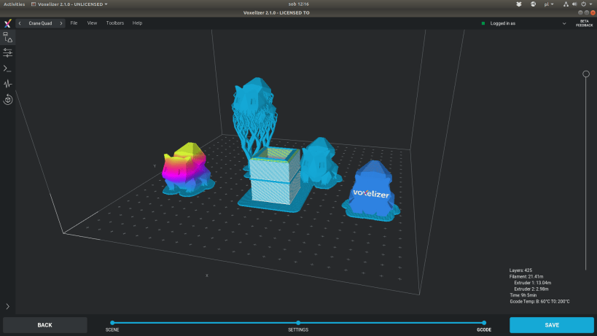Click the layer slider top handle
Viewport: 597px width, 336px height.
click(586, 74)
